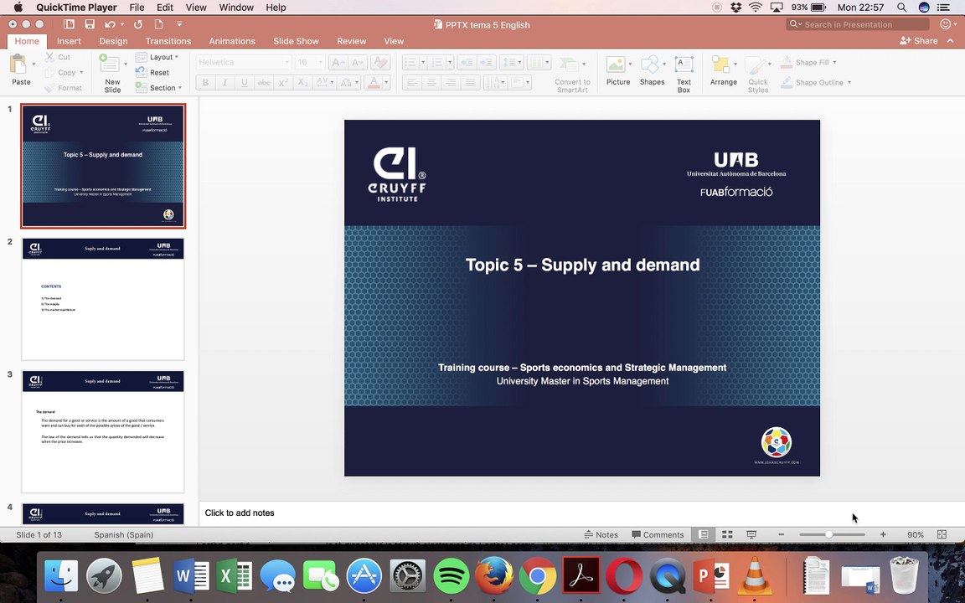
Task: Toggle the Comments pane button
Action: (x=658, y=534)
